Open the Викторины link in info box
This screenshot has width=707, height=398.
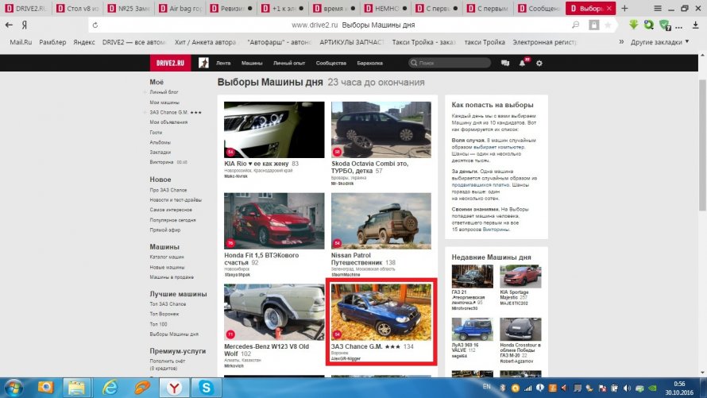tap(496, 230)
